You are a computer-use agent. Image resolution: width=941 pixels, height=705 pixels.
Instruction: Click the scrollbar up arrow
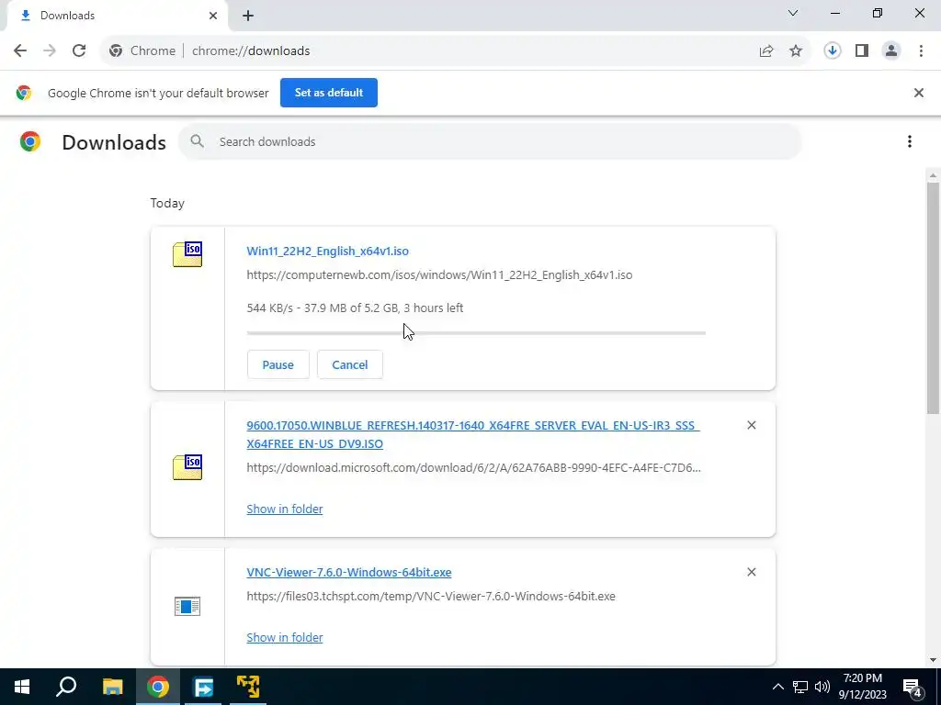tap(933, 175)
